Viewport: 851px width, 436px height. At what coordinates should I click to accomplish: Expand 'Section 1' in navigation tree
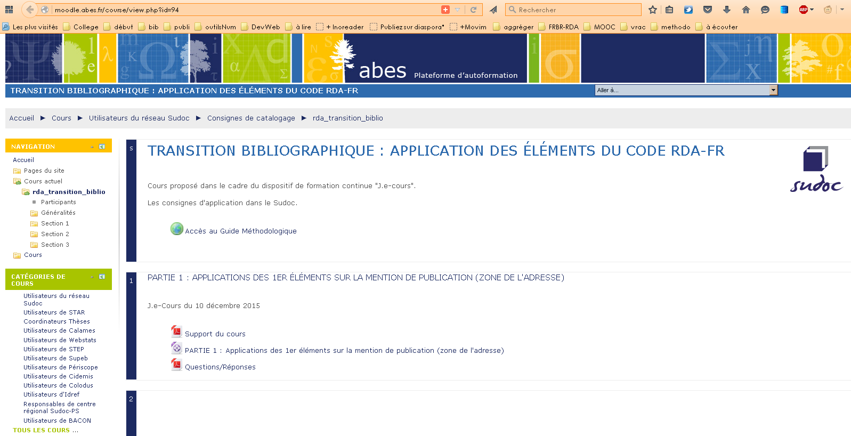(50, 223)
